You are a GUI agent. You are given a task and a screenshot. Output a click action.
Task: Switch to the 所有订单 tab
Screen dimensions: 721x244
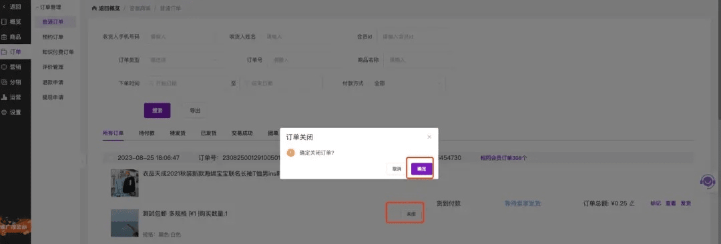113,133
